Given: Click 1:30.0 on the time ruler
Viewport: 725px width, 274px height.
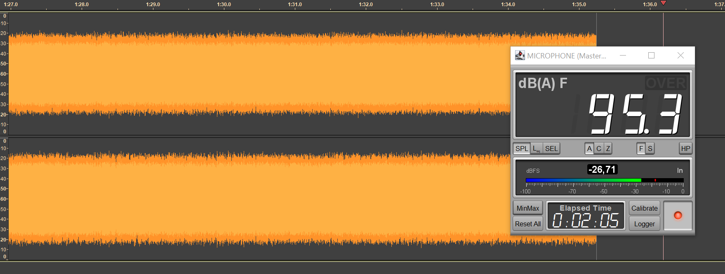Looking at the screenshot, I should click(x=224, y=5).
